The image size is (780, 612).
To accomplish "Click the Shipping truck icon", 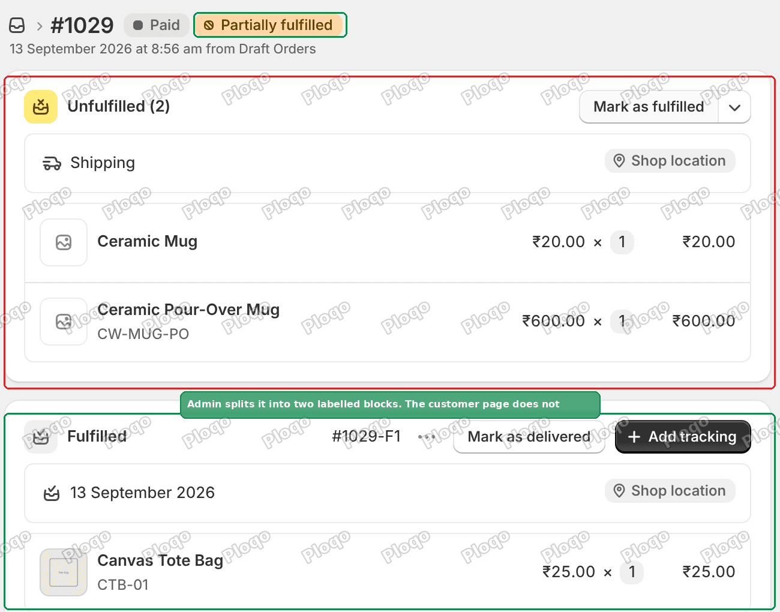I will pos(52,163).
